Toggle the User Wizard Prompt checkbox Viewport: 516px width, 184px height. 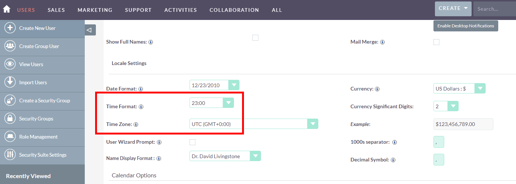(192, 142)
